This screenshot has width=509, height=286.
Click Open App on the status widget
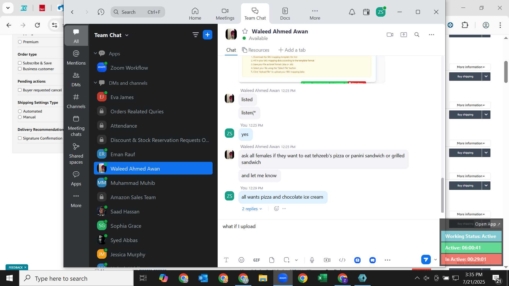point(487,224)
